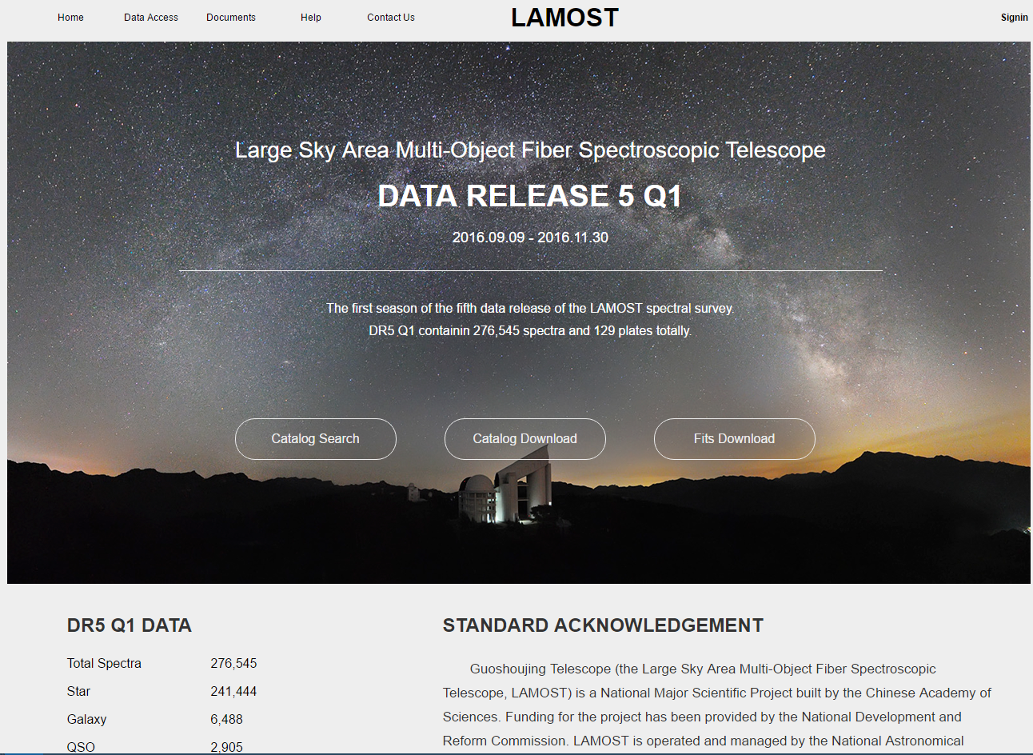Image resolution: width=1033 pixels, height=755 pixels.
Task: Click the DATA RELEASE 5 Q1 heading
Action: pyautogui.click(x=530, y=196)
